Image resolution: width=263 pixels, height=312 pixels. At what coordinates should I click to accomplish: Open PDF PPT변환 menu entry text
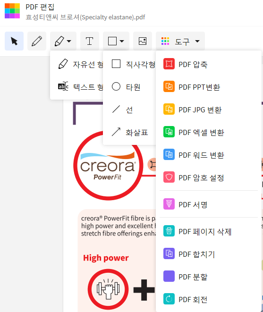tap(199, 87)
